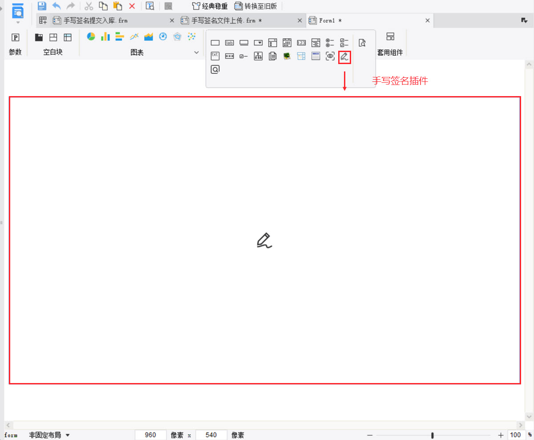Copy the selected component
534x440 pixels.
pos(103,6)
